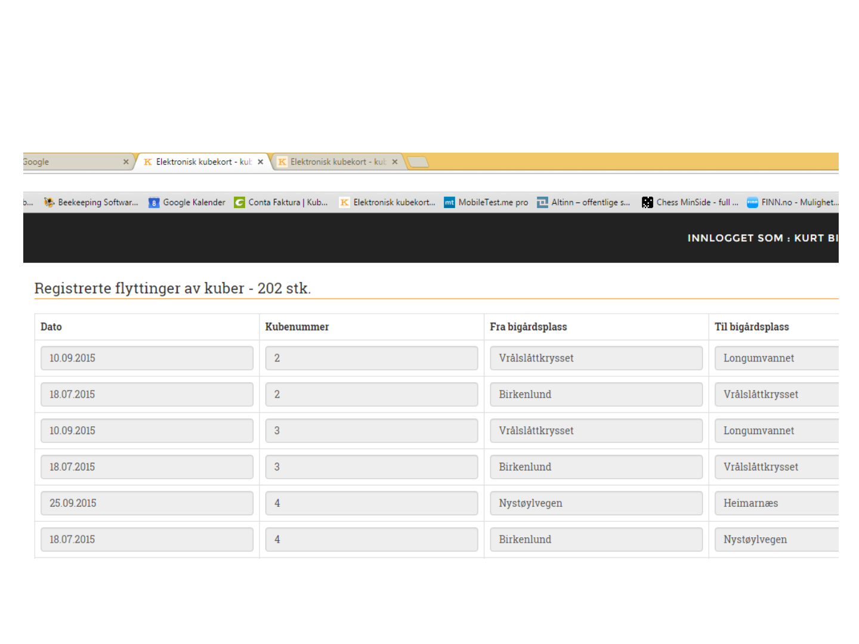The image size is (859, 644).
Task: Open the Altinn bookmark icon
Action: click(542, 203)
